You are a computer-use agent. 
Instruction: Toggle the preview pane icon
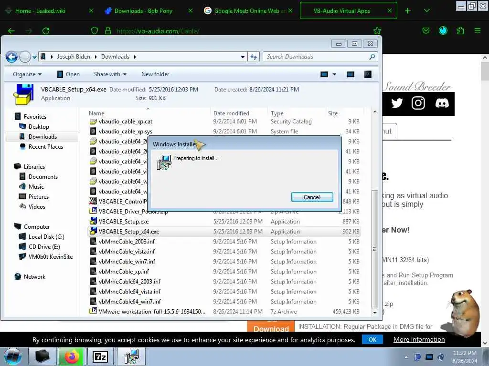(351, 74)
